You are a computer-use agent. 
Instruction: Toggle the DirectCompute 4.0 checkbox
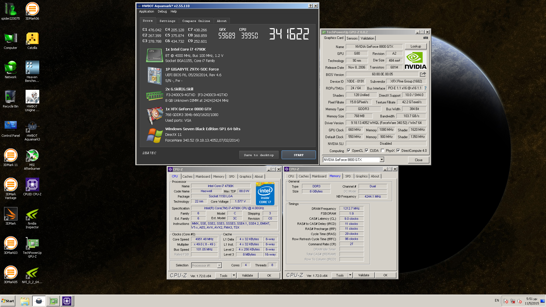point(398,151)
